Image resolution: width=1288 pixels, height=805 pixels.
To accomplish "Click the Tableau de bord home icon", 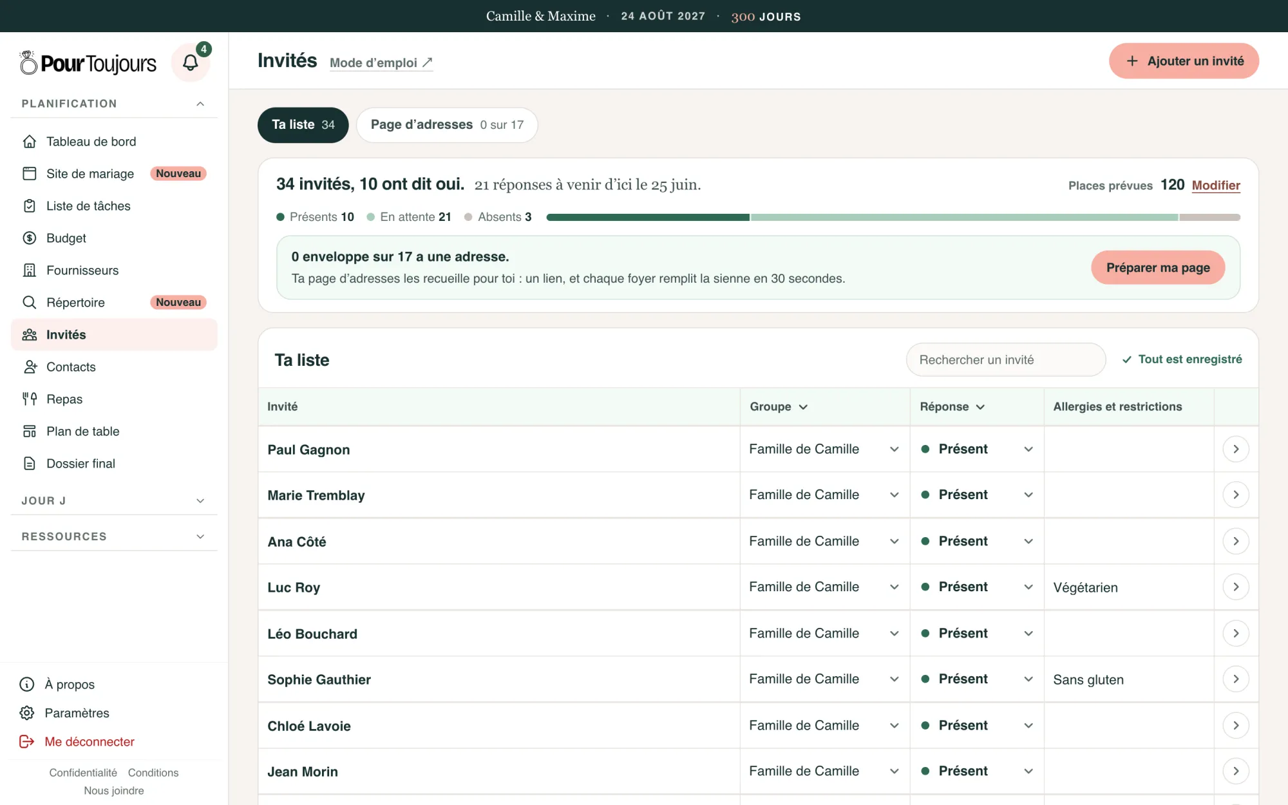I will pyautogui.click(x=30, y=142).
